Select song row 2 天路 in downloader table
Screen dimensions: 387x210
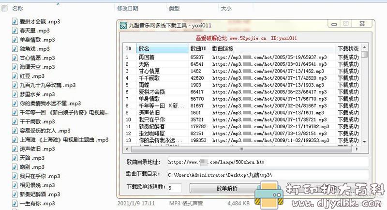pos(242,64)
